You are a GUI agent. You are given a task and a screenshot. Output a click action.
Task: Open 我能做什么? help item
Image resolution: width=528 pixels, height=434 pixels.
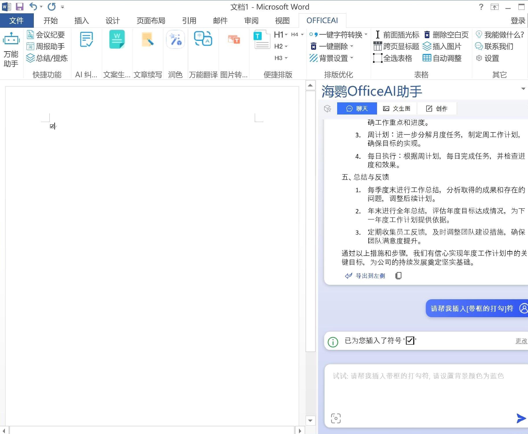pyautogui.click(x=500, y=35)
